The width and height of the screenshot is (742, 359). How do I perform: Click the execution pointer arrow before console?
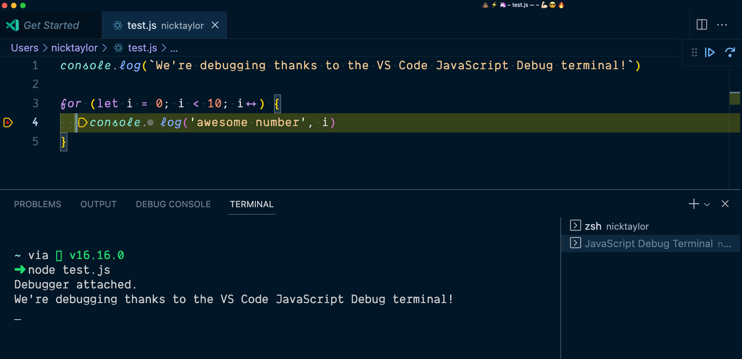coord(83,122)
